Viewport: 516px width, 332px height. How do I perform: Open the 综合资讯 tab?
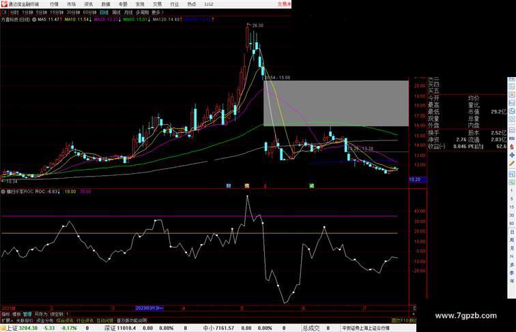coord(65,320)
